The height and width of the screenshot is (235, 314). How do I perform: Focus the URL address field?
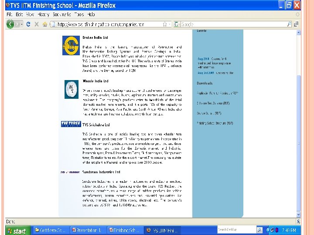pyautogui.click(x=108, y=24)
